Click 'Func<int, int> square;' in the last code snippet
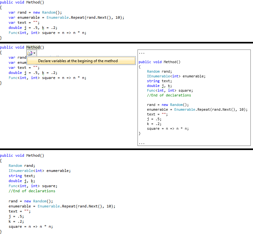253x236 pixels. [33, 186]
